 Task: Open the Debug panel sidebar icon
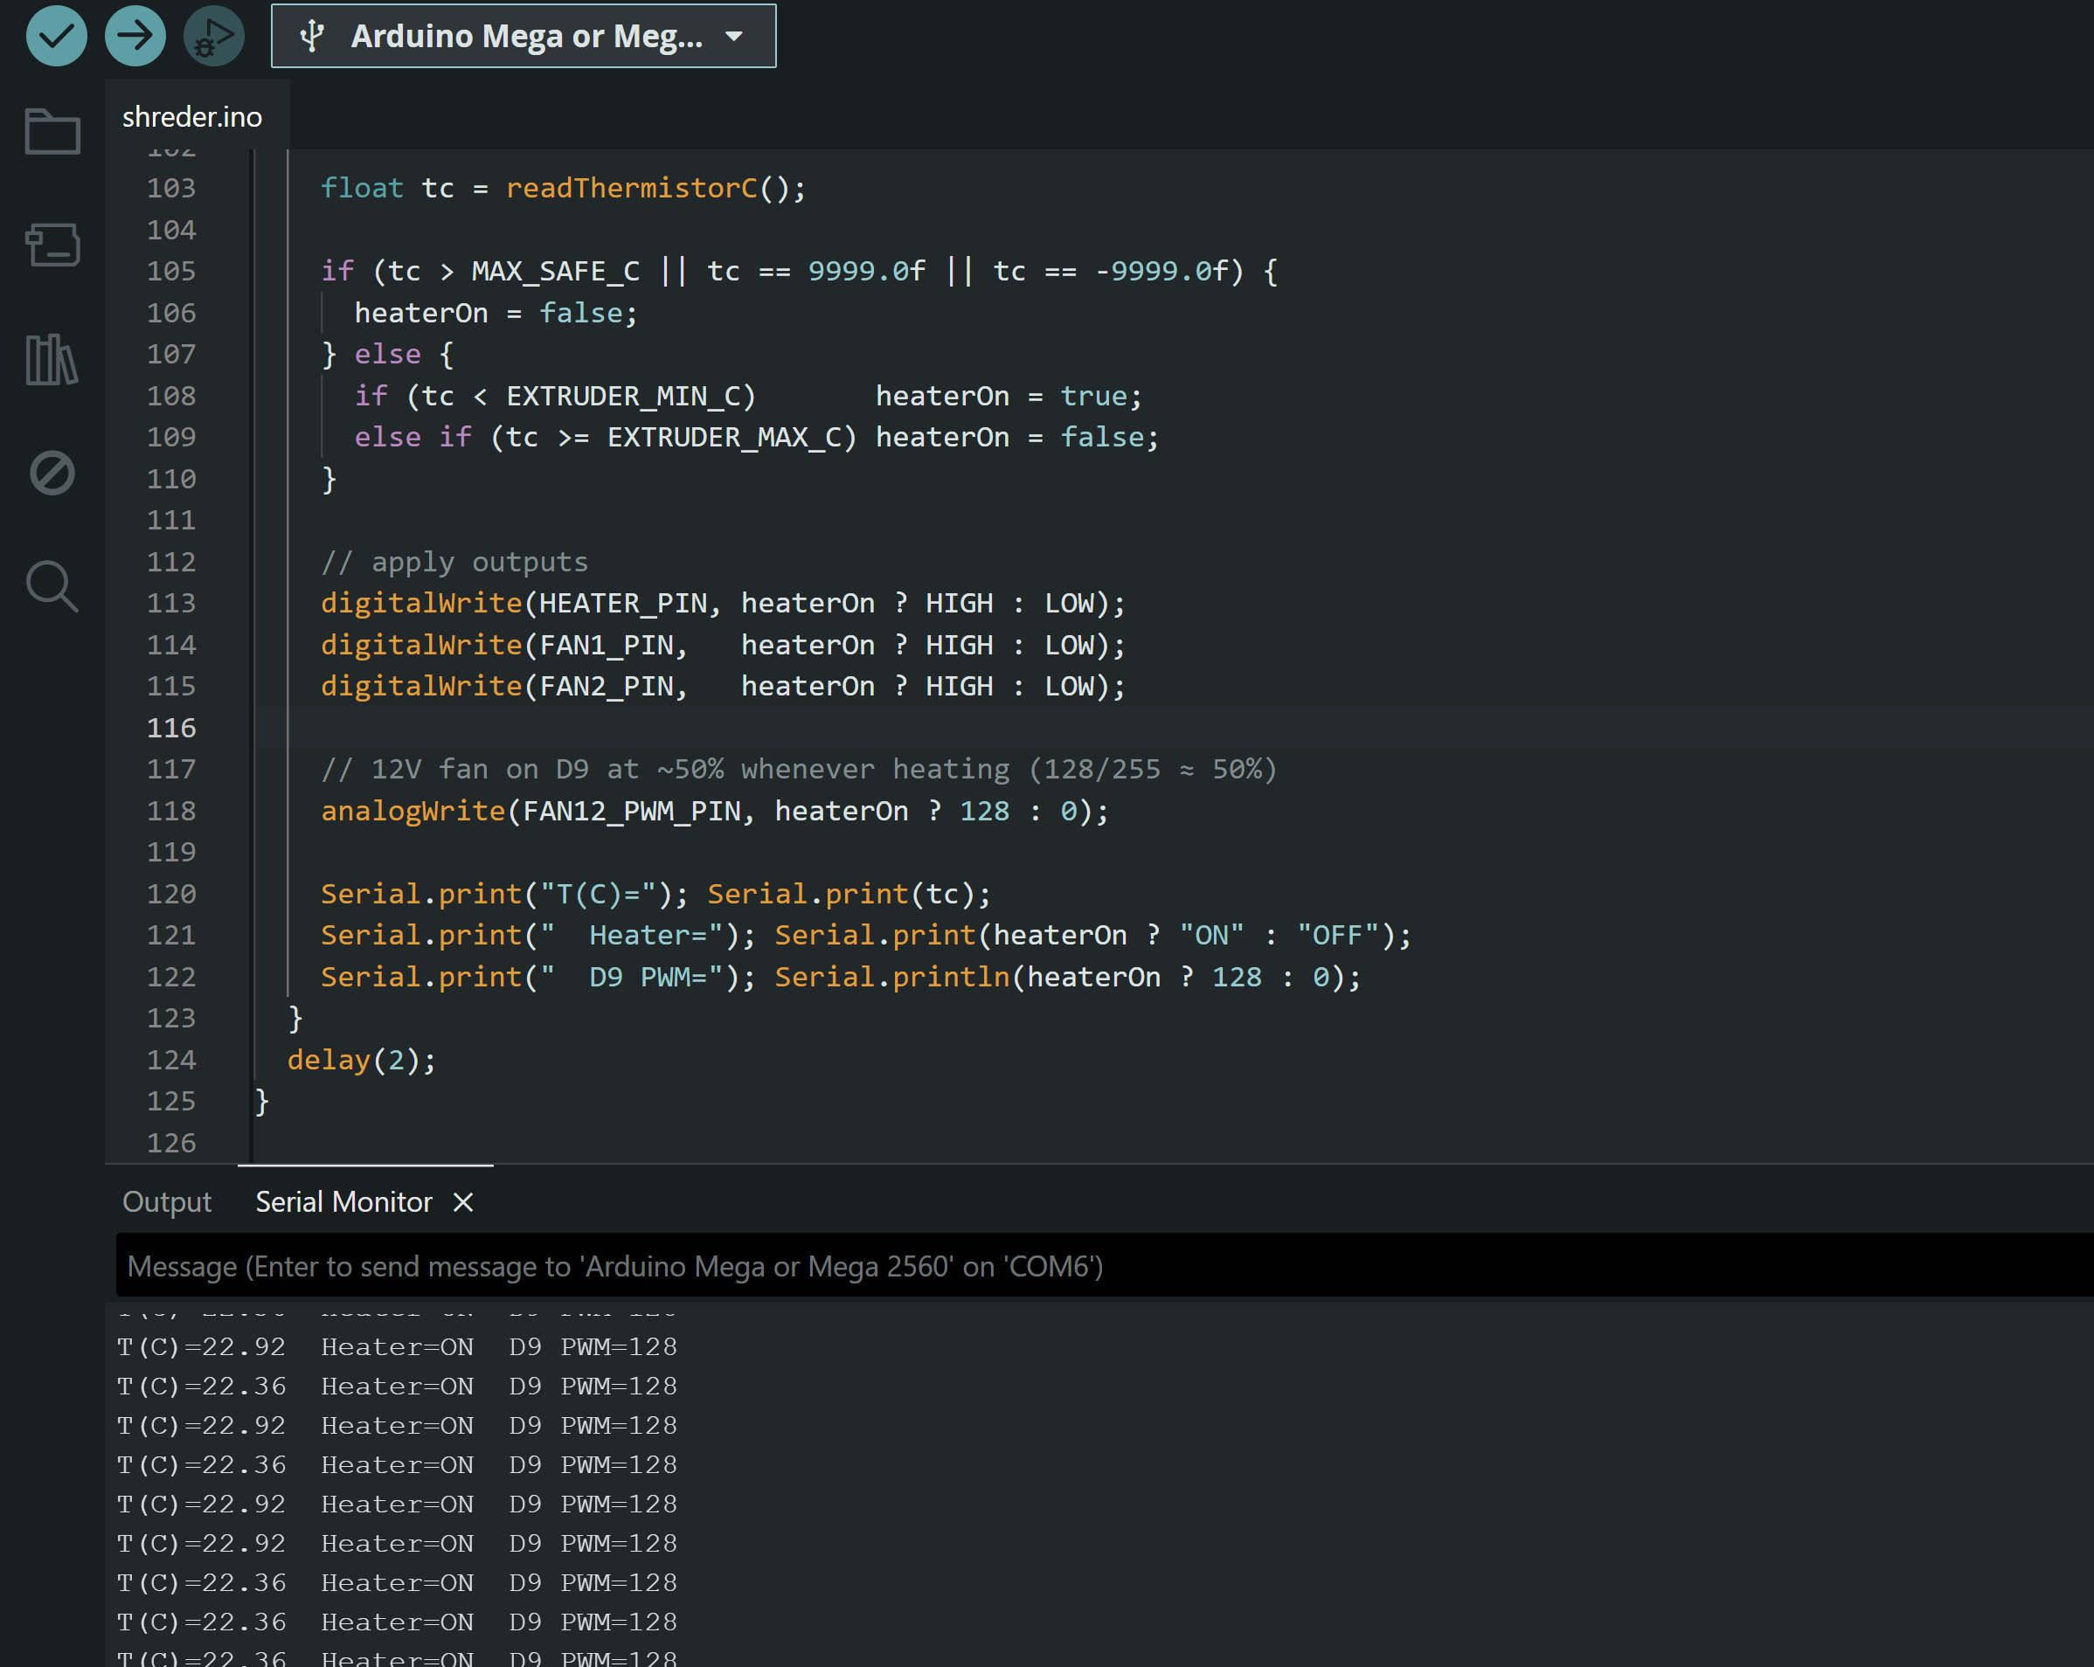pyautogui.click(x=52, y=473)
